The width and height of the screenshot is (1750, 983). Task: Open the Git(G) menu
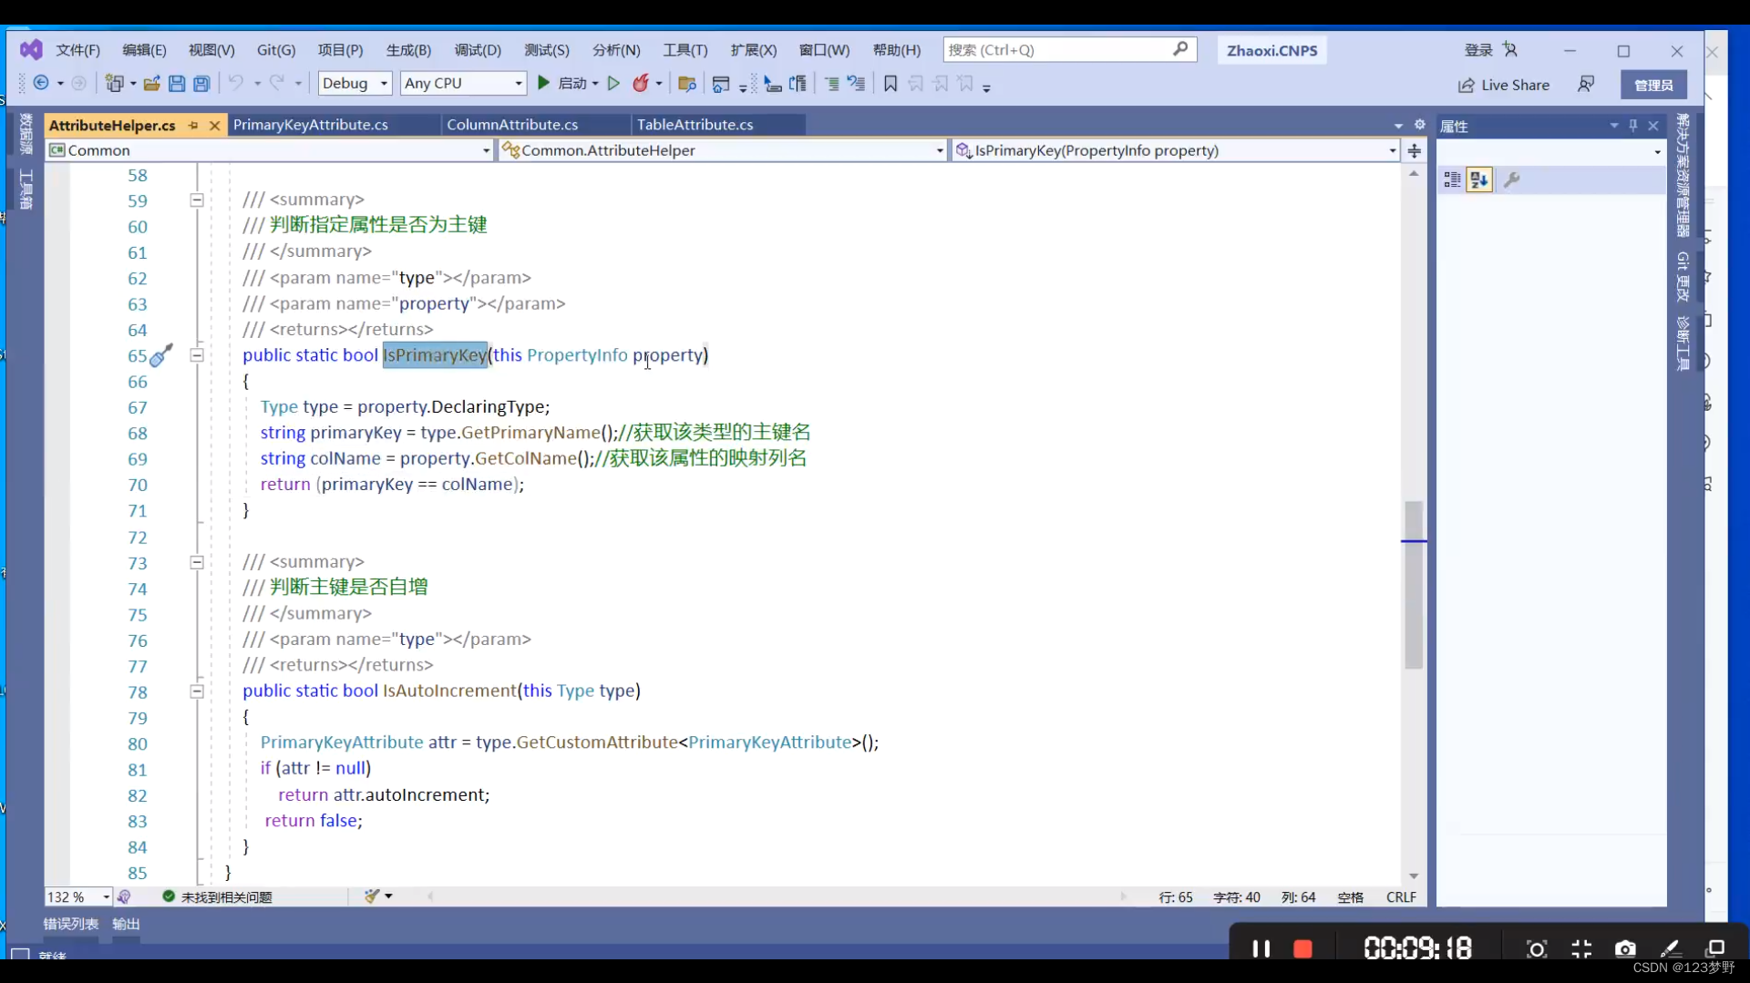point(275,50)
